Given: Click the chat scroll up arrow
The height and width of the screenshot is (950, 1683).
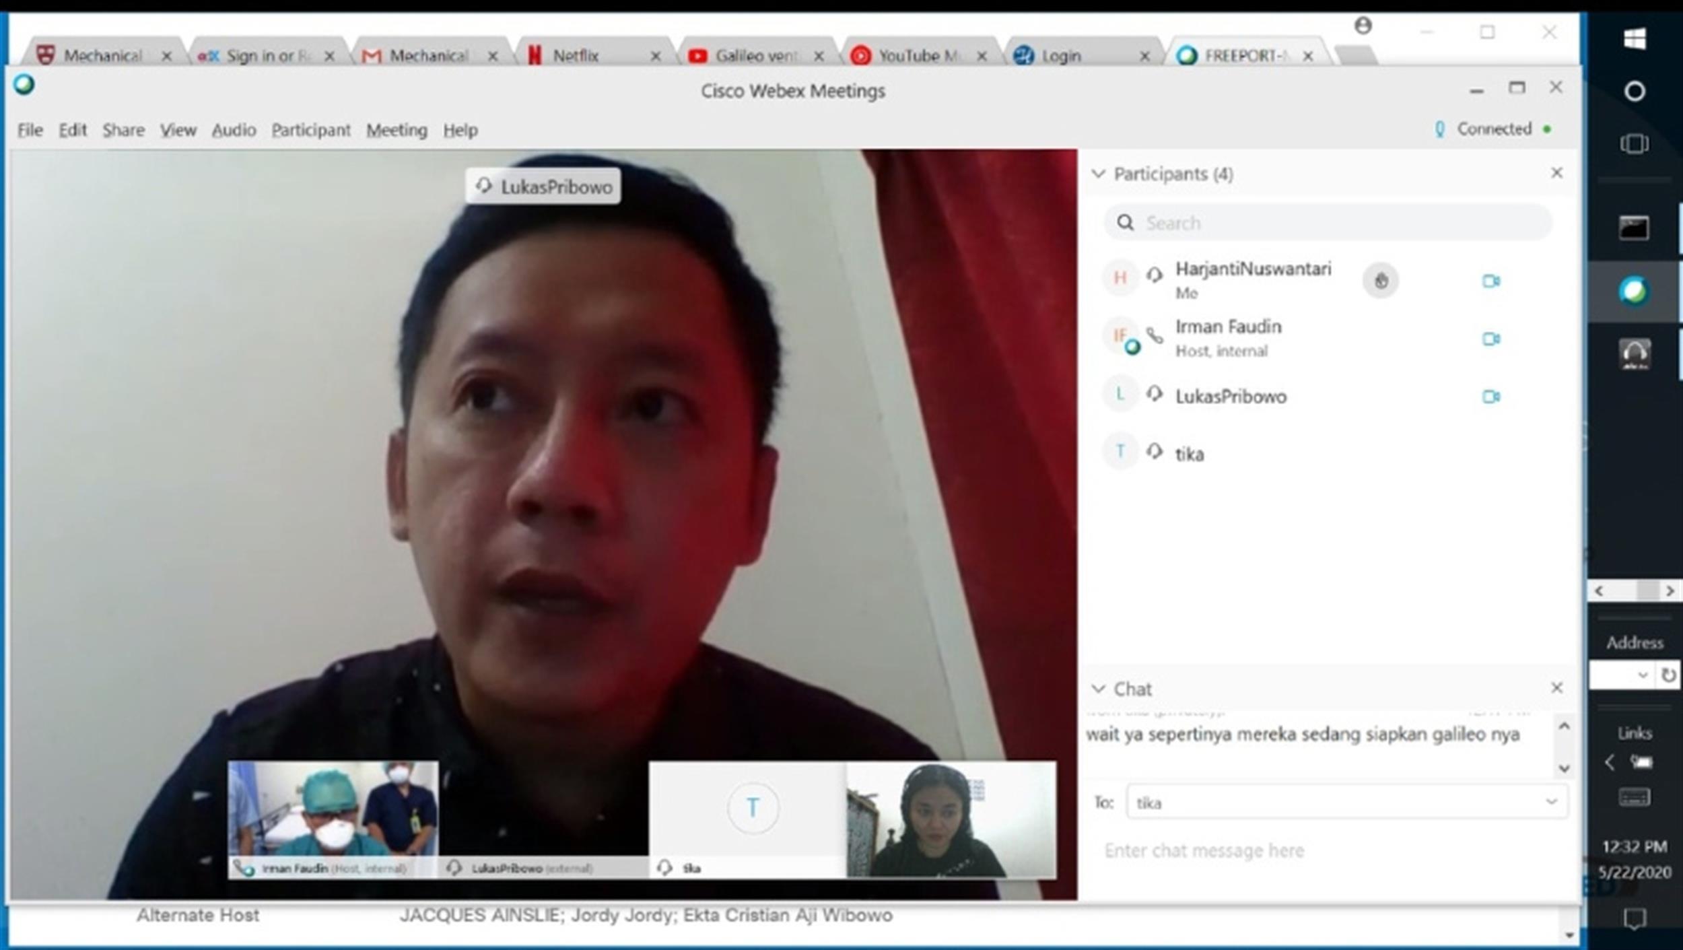Looking at the screenshot, I should tap(1565, 726).
